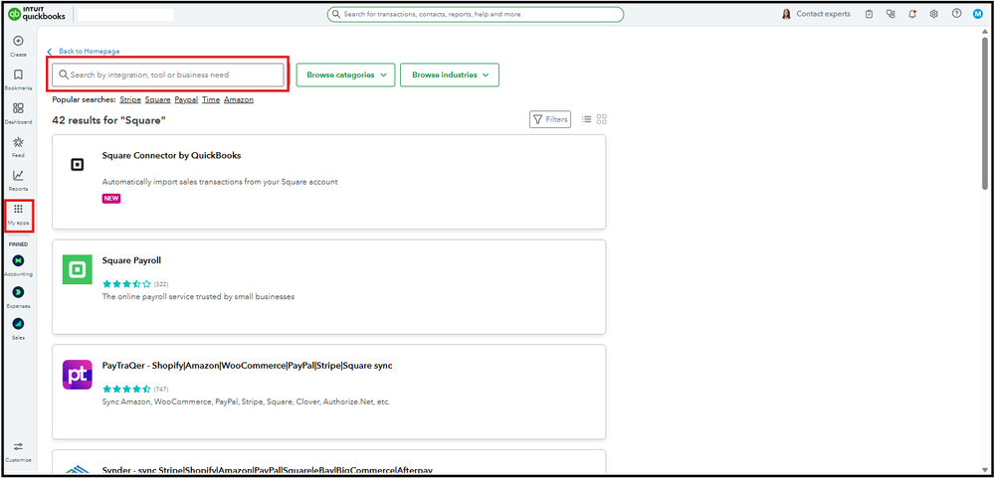The height and width of the screenshot is (478, 994).
Task: Click Customize at sidebar bottom
Action: [x=18, y=451]
